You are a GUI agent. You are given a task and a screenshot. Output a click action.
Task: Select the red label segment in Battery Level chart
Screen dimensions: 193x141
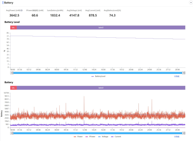click(13, 27)
